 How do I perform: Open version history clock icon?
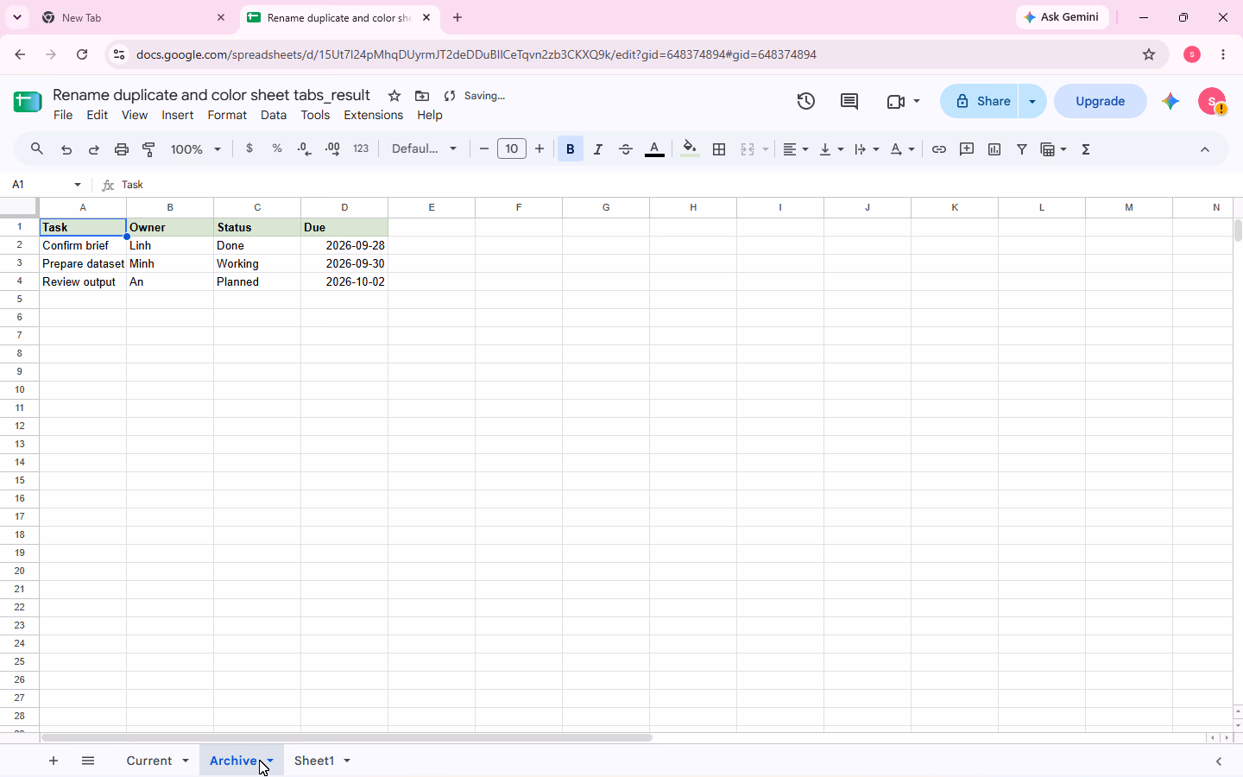coord(806,101)
